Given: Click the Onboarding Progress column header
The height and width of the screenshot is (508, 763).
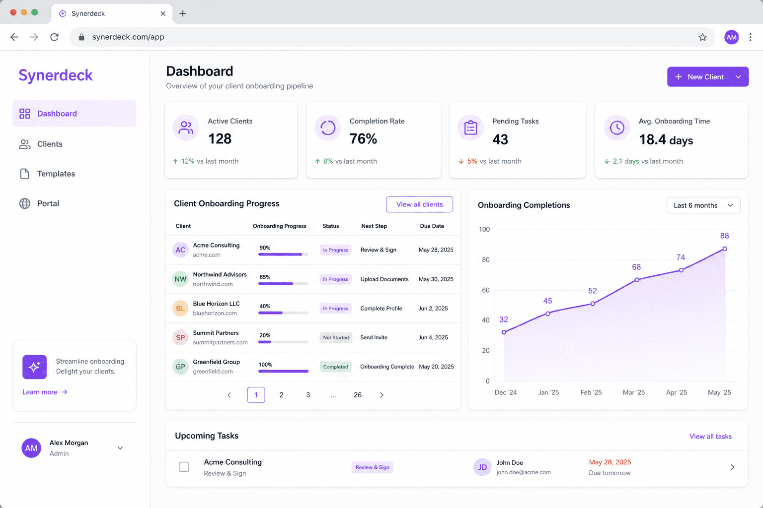Looking at the screenshot, I should (280, 226).
